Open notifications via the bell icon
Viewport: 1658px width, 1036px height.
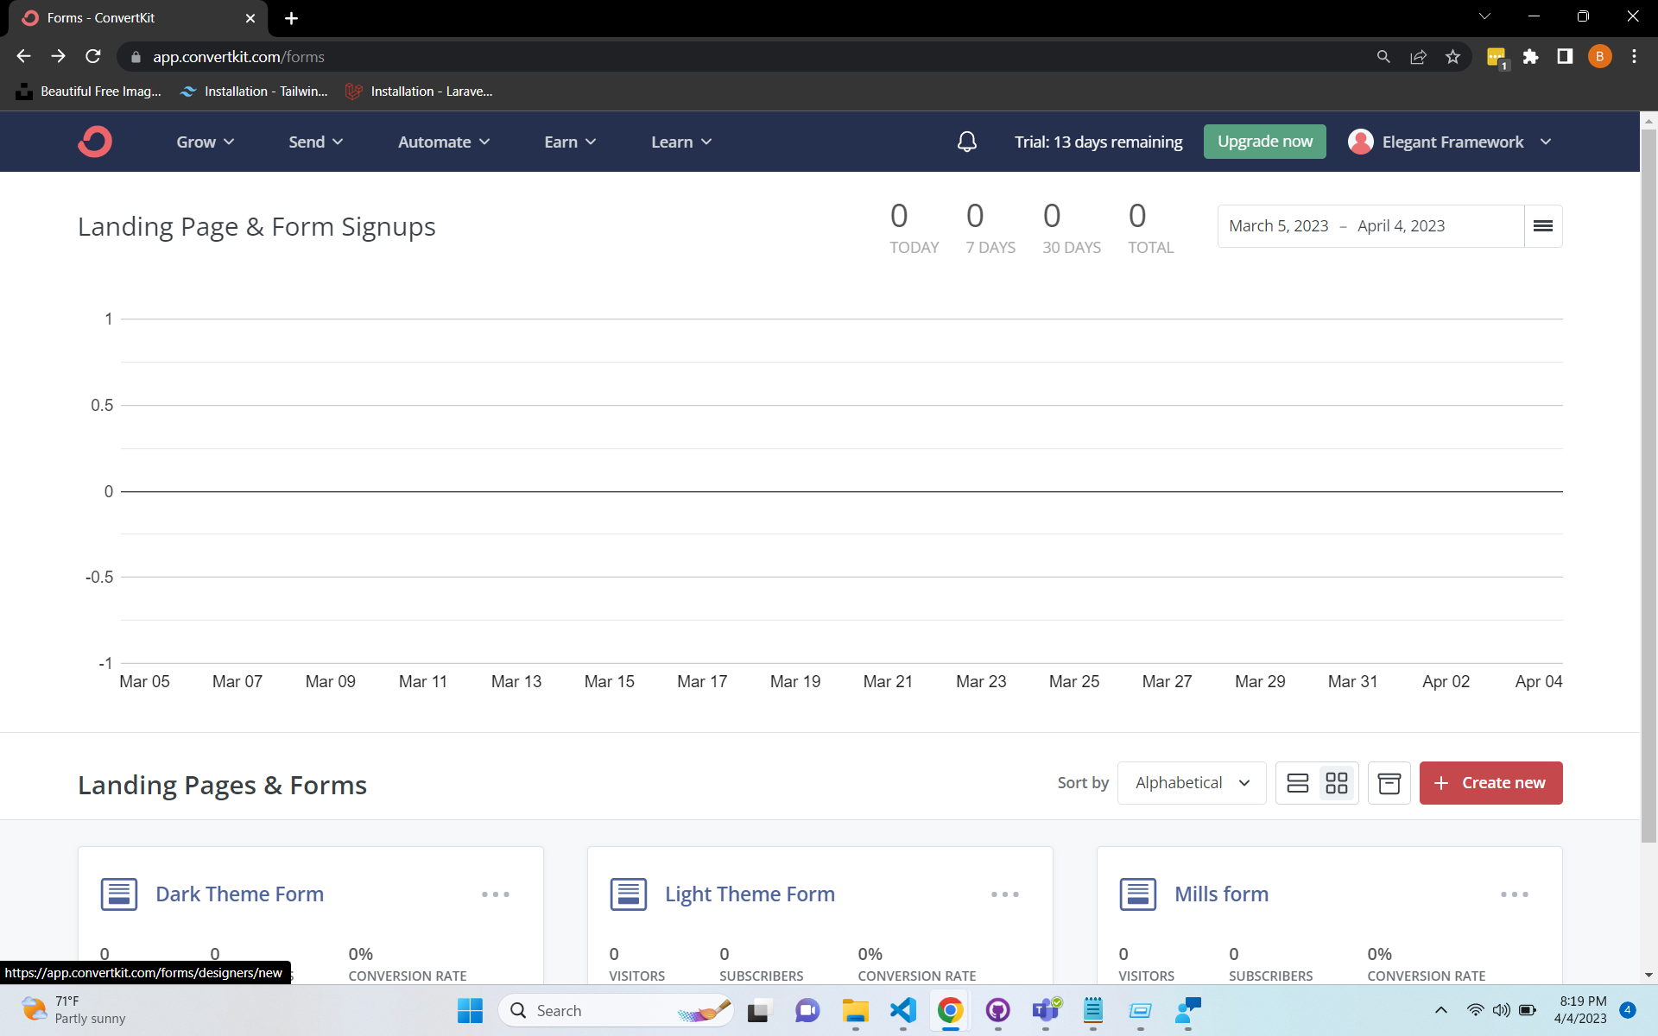pos(966,141)
